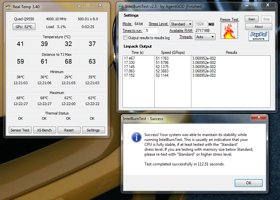
Task: Click the Freeze Test flame image
Action: pos(229,31)
